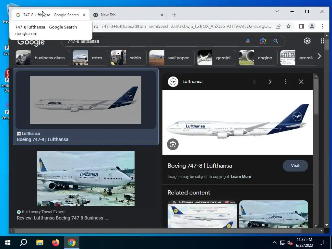Filter by engine chip
332x249 pixels.
[x=258, y=58]
